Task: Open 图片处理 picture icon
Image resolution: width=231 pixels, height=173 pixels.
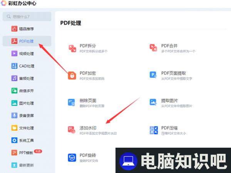Action: tap(14, 103)
